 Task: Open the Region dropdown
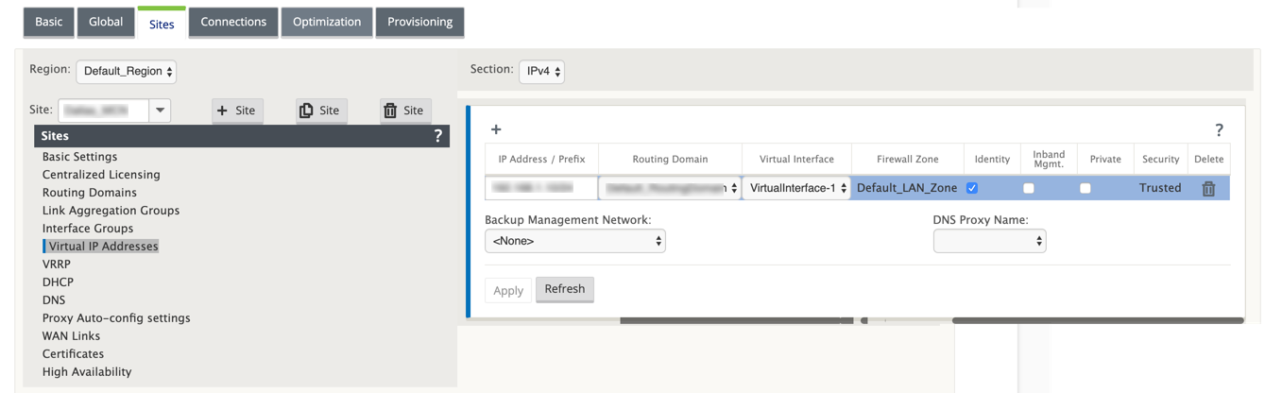click(x=127, y=71)
